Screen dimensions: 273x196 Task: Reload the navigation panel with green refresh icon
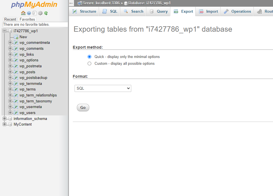[x=46, y=13]
